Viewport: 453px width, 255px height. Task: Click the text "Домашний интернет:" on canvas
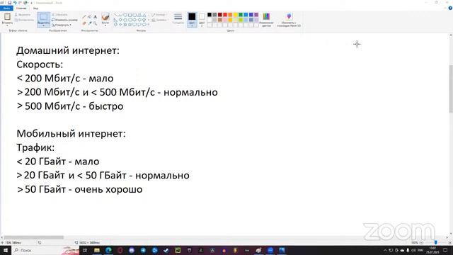click(x=68, y=50)
